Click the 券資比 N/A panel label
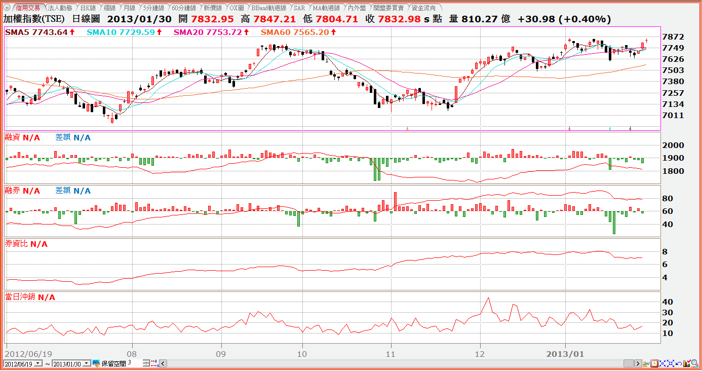This screenshot has width=702, height=371. point(26,244)
